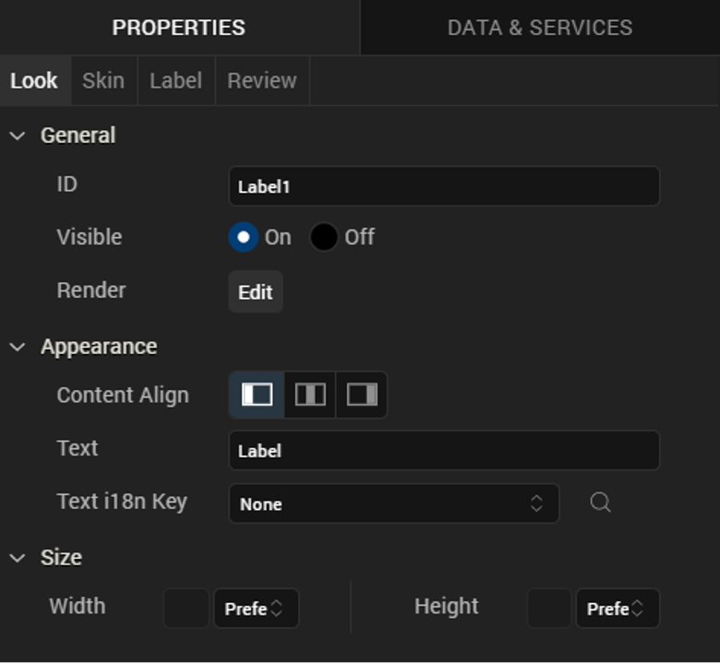720x664 pixels.
Task: Switch to the Skin tab
Action: (x=102, y=80)
